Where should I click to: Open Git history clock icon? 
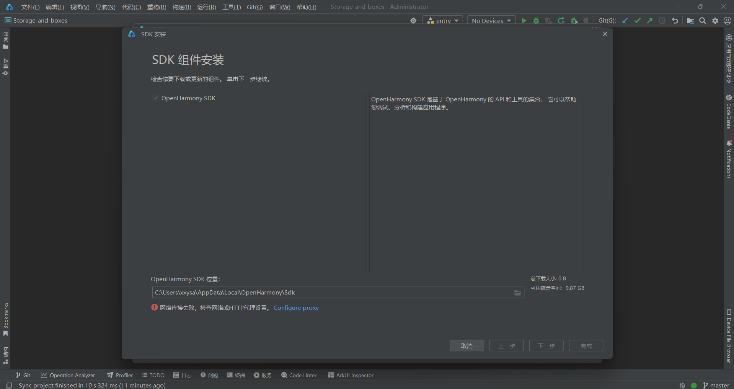[x=662, y=21]
